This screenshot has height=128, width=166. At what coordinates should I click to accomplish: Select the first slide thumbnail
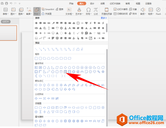pyautogui.click(x=8, y=33)
